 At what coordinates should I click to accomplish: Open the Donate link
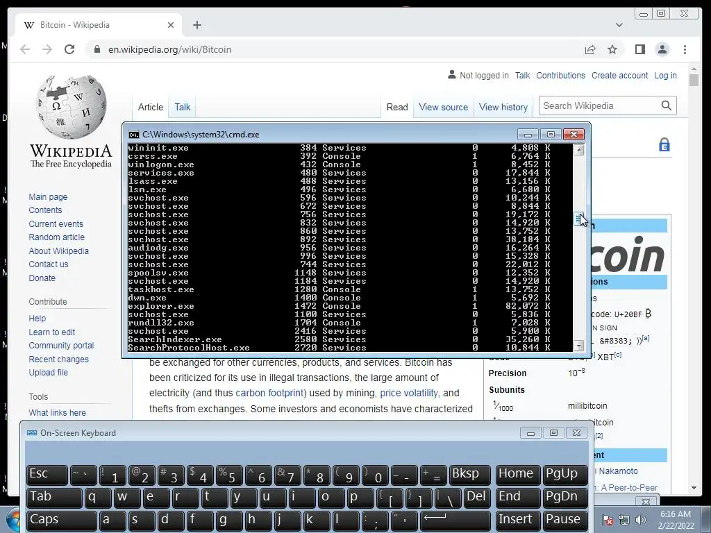tap(42, 278)
